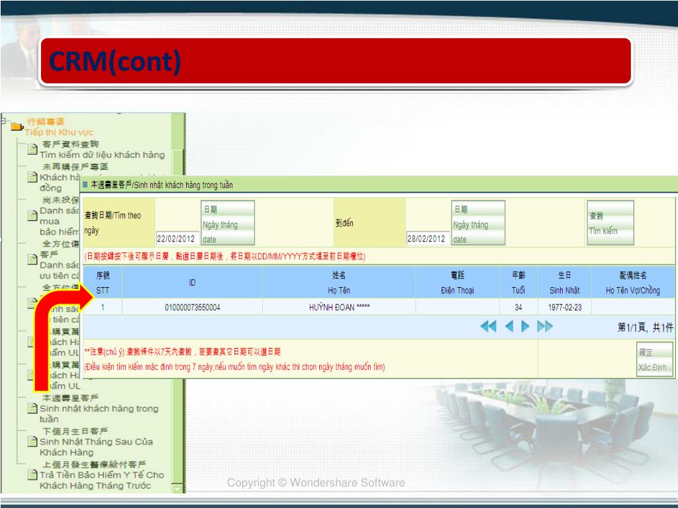This screenshot has width=678, height=508.
Task: Click the Tìm kiếm search button
Action: coord(610,223)
